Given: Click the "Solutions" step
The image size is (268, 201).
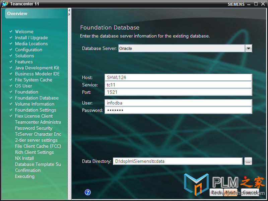Looking at the screenshot, I should tap(24, 56).
